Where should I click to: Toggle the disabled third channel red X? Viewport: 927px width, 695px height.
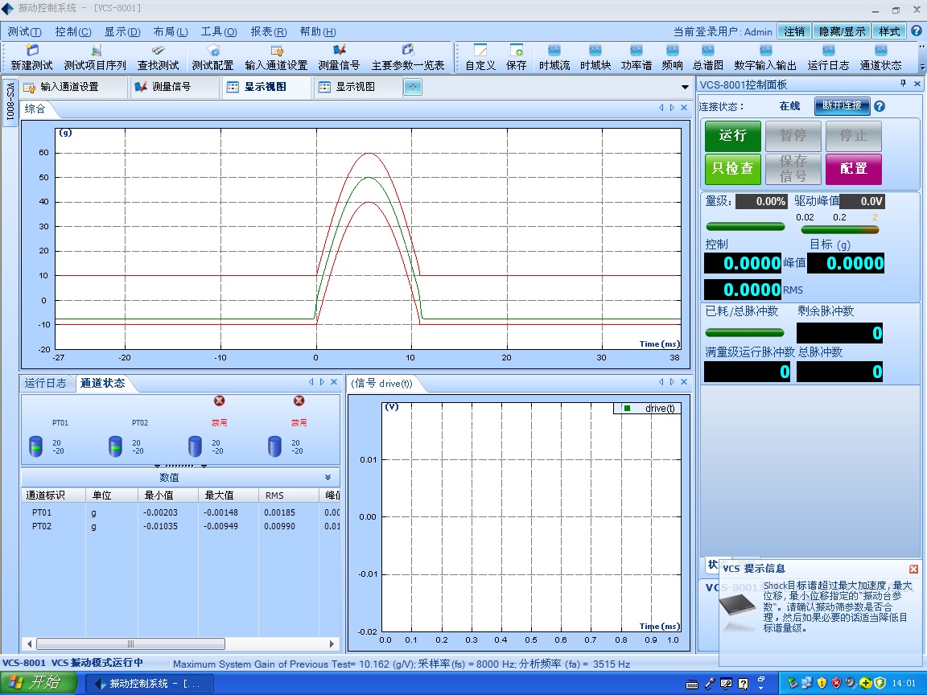coord(219,401)
